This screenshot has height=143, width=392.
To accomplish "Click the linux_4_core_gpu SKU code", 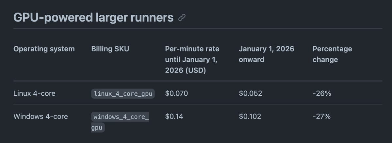I will pos(123,94).
